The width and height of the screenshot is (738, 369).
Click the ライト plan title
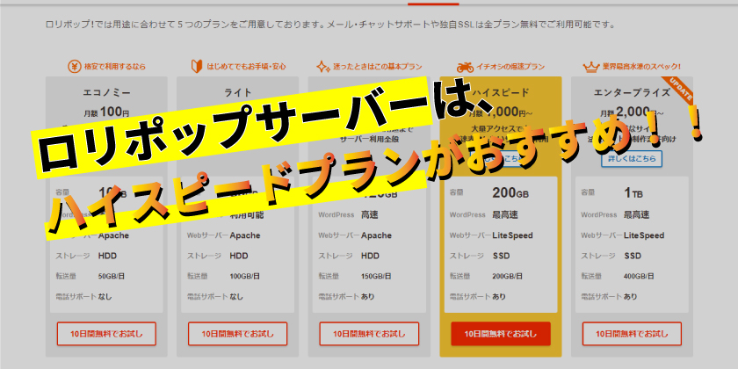238,93
